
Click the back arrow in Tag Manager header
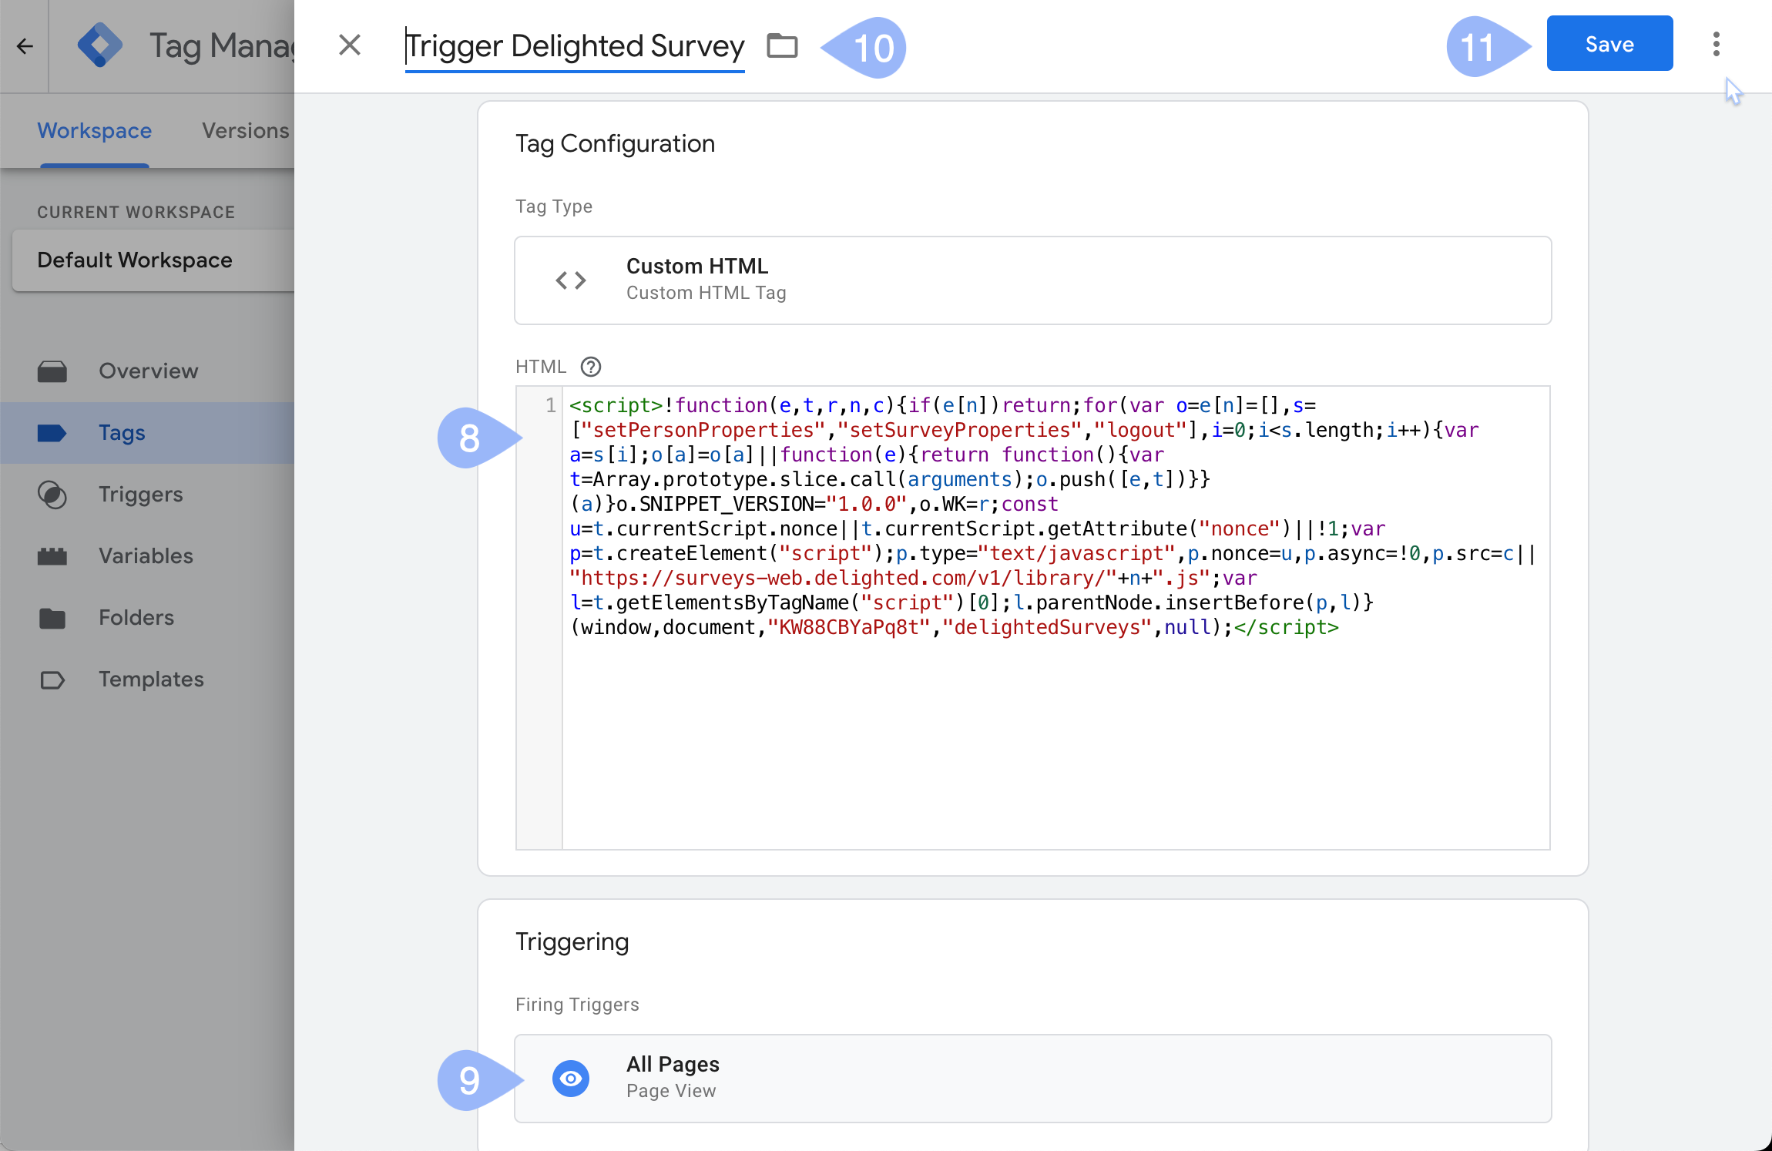[x=25, y=46]
